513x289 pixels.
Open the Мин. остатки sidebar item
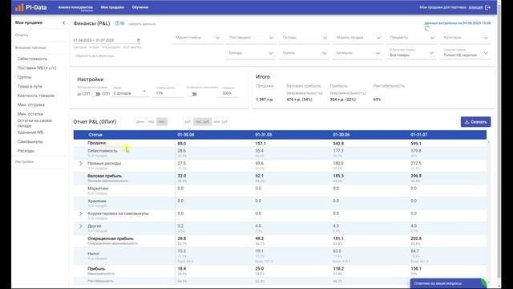(30, 114)
